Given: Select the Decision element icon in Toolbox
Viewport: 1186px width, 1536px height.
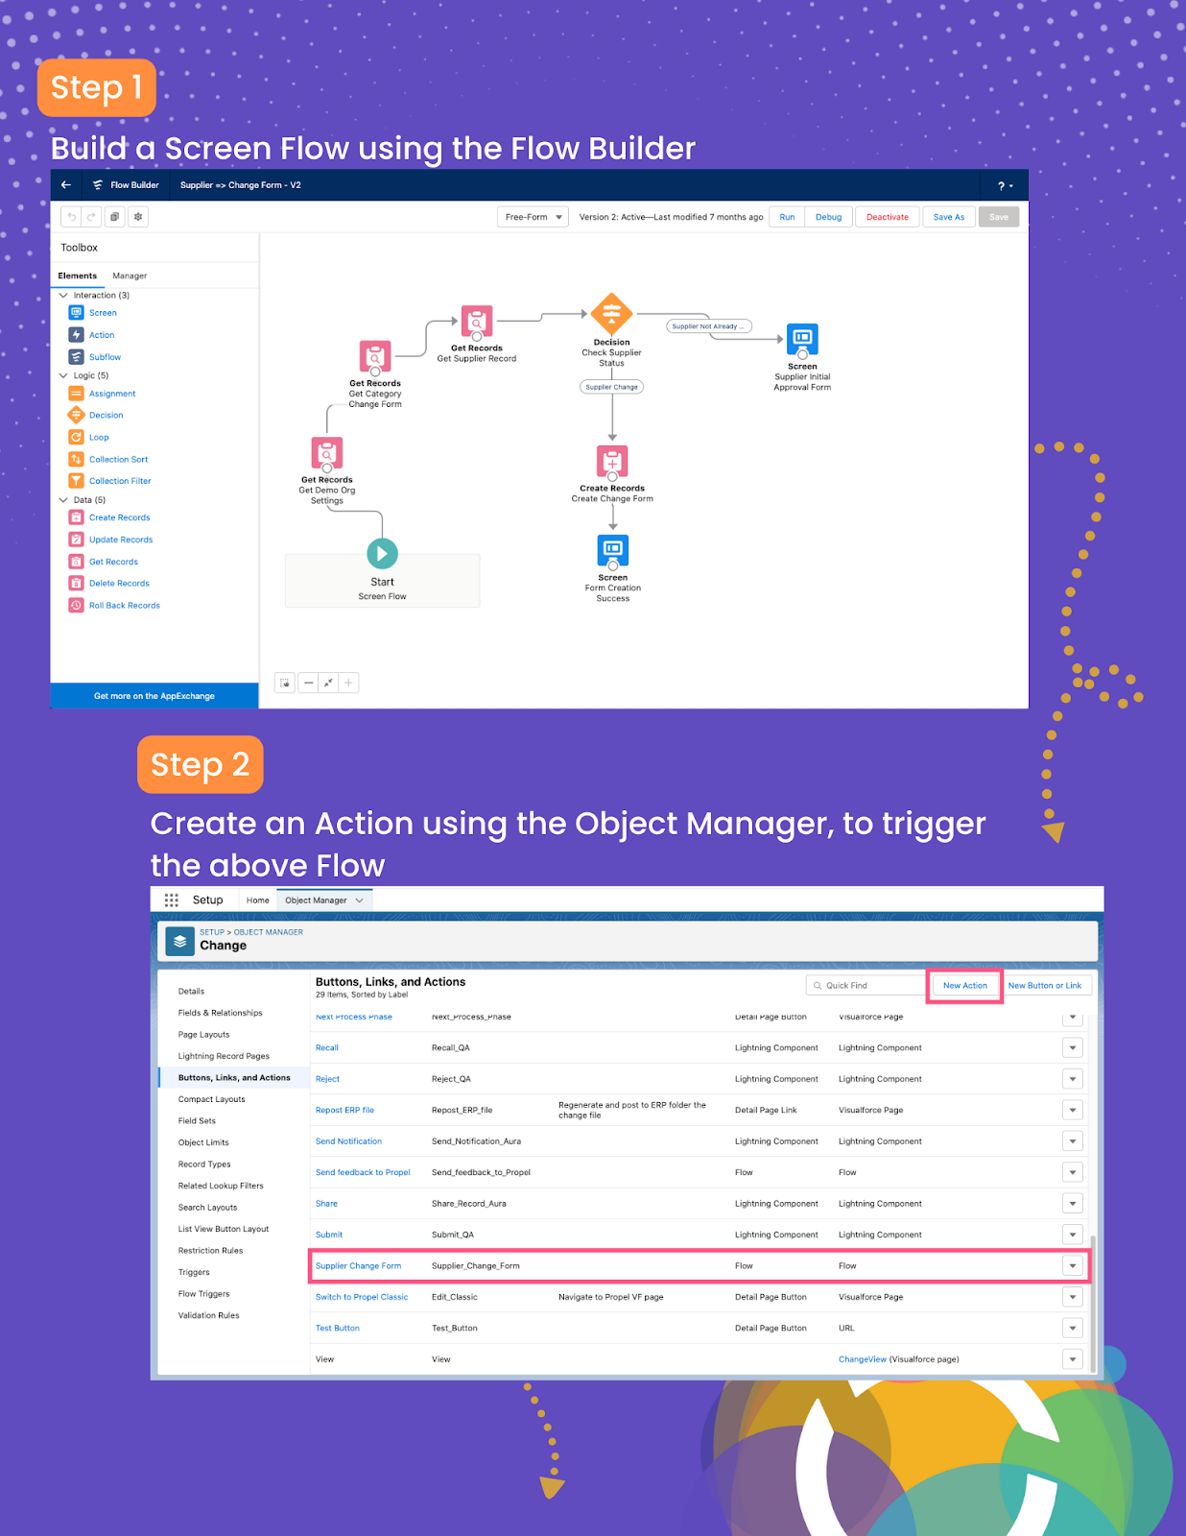Looking at the screenshot, I should coord(77,415).
